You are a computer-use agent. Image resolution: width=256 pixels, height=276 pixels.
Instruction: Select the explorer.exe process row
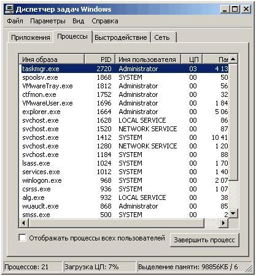click(125, 112)
